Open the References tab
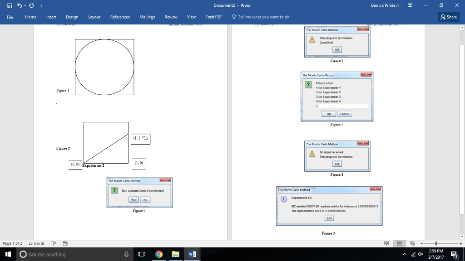The image size is (465, 261). point(120,17)
